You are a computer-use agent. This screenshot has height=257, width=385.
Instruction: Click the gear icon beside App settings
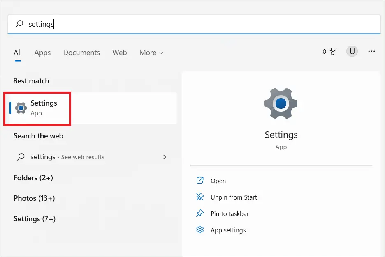pyautogui.click(x=200, y=229)
